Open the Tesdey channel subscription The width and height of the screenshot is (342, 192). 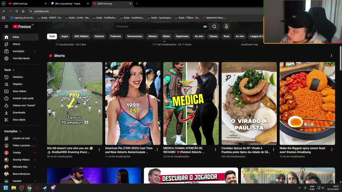pyautogui.click(x=20, y=153)
